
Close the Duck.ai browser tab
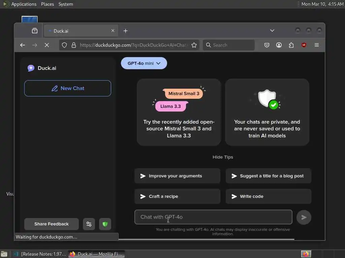(113, 31)
